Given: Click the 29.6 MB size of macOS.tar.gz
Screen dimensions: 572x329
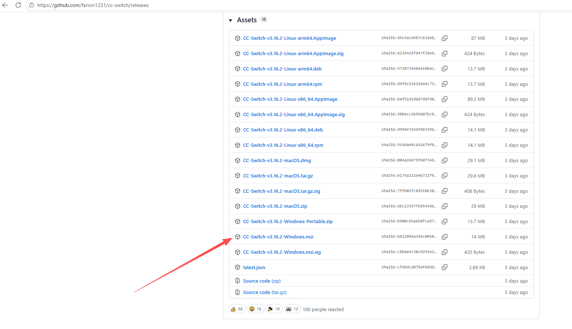Looking at the screenshot, I should (476, 176).
